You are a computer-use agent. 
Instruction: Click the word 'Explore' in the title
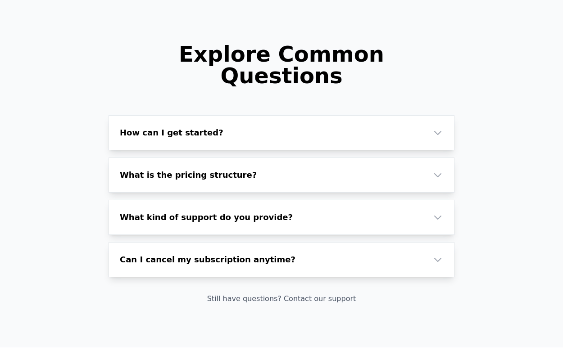224,54
